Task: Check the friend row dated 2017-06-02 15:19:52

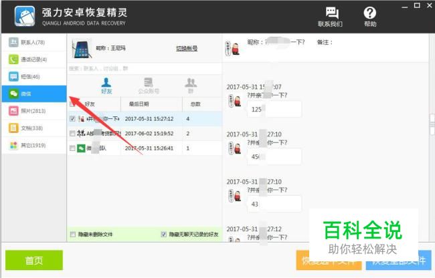Action: (72, 134)
